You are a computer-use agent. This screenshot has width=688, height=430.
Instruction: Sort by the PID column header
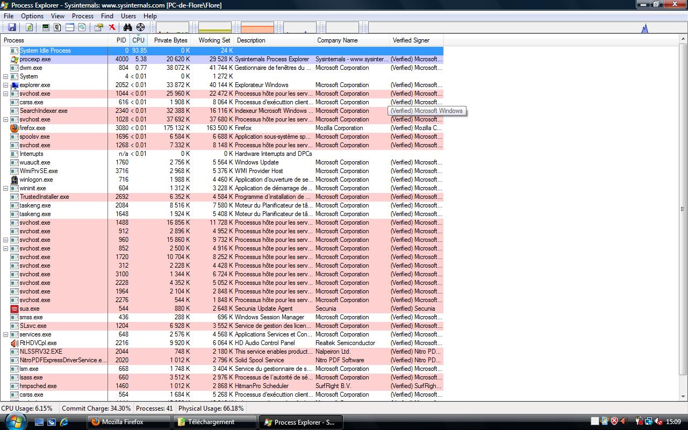point(119,40)
